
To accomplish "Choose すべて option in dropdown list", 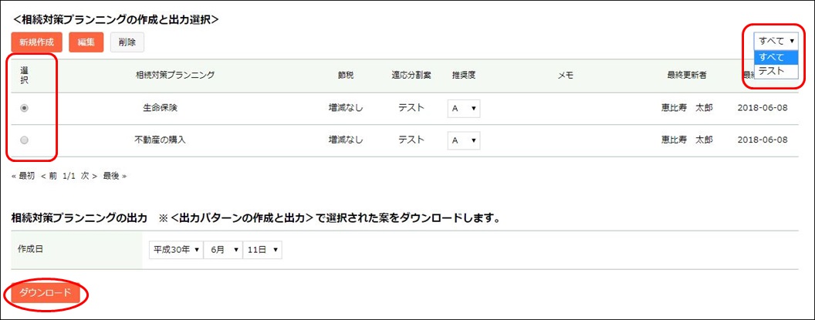I will [x=776, y=56].
